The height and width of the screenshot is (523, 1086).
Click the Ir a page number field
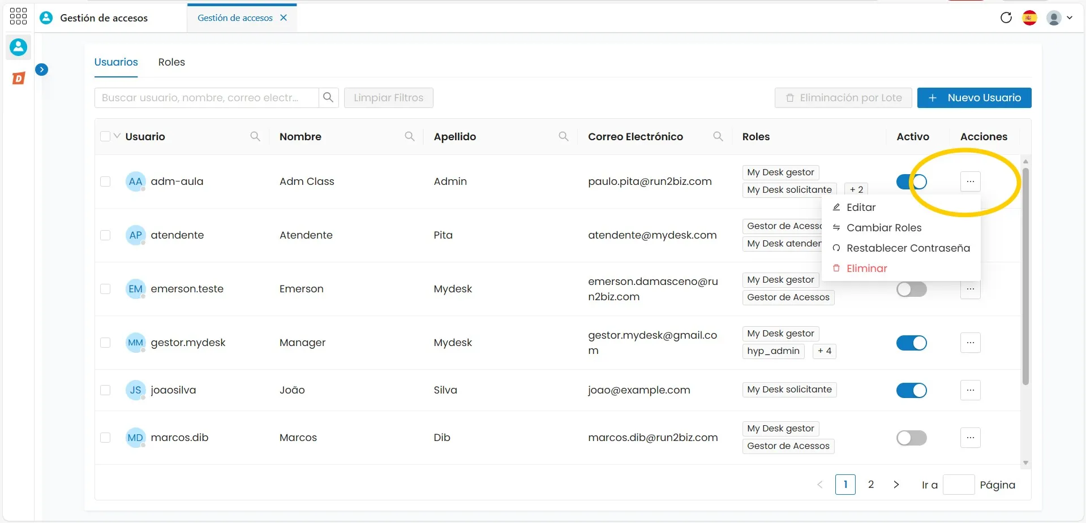[959, 485]
